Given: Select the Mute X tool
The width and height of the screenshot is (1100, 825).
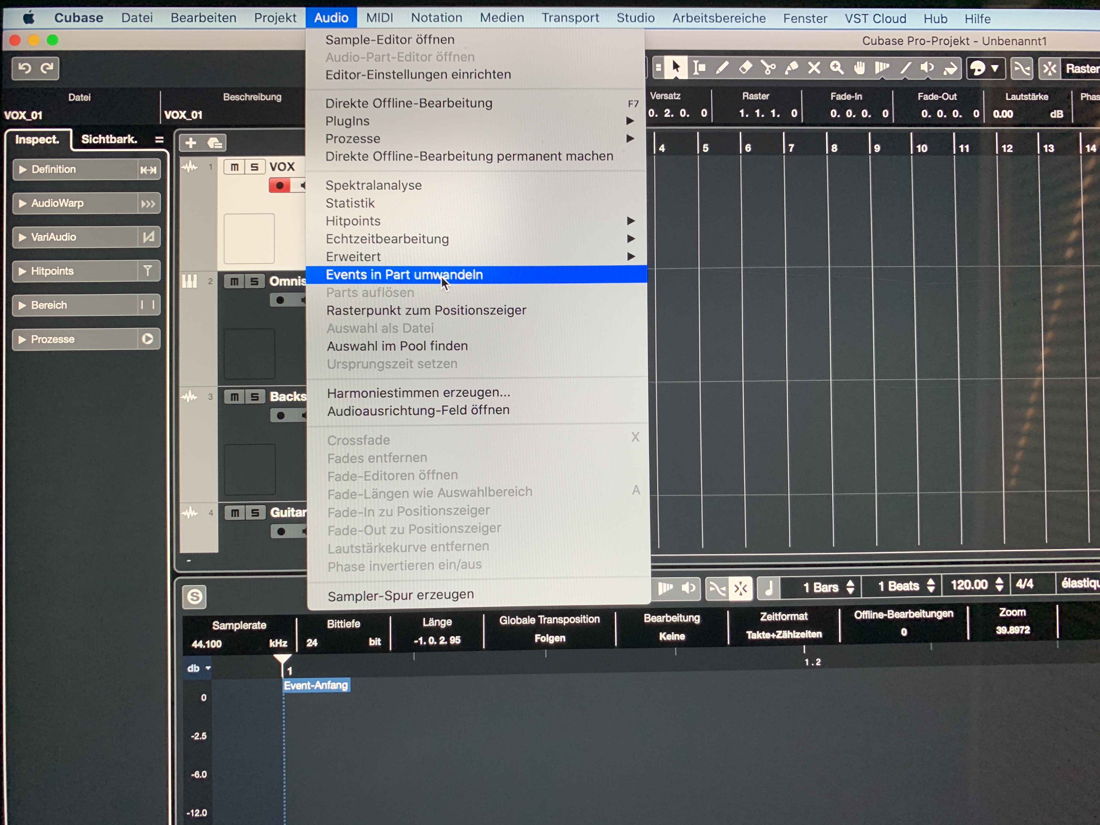Looking at the screenshot, I should [x=814, y=68].
